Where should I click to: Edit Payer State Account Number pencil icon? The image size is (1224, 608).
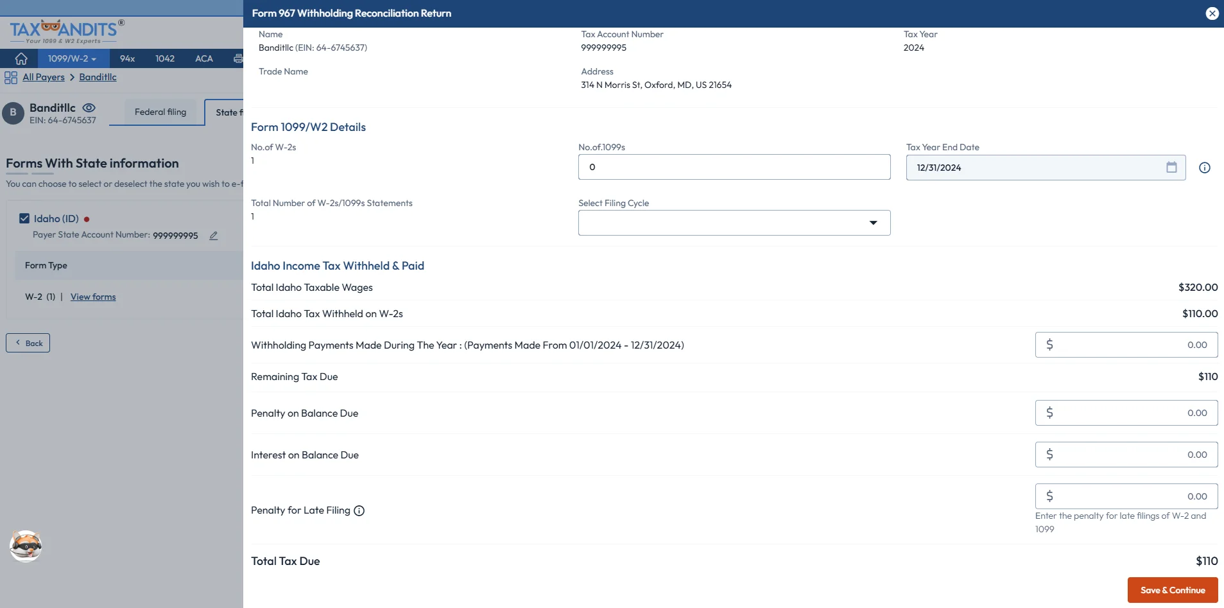pyautogui.click(x=214, y=236)
